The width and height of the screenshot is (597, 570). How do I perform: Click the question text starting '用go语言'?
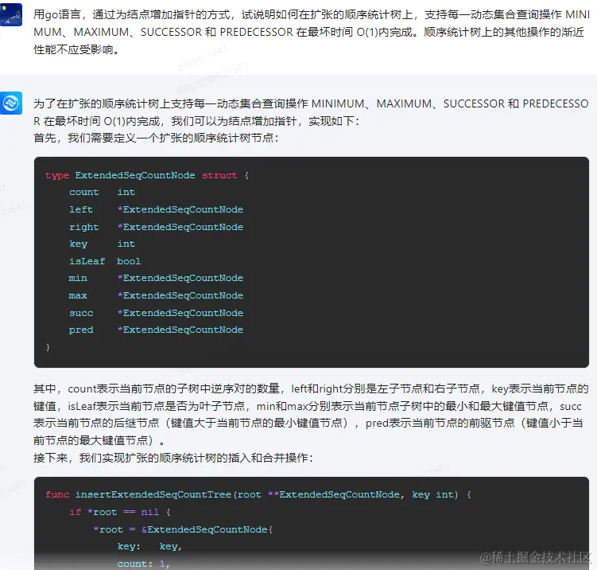click(x=312, y=32)
